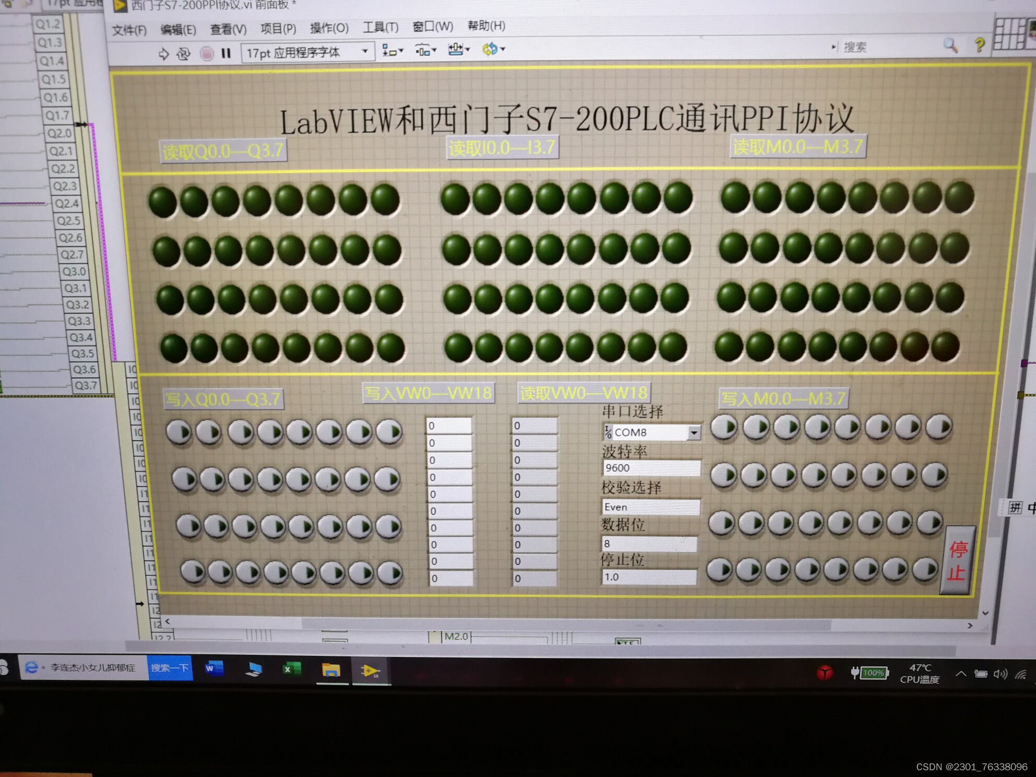The width and height of the screenshot is (1036, 777).
Task: Click the Run Continuously toolbar icon
Action: [x=184, y=52]
